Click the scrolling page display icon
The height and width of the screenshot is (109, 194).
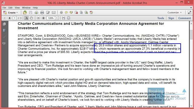(x=64, y=18)
